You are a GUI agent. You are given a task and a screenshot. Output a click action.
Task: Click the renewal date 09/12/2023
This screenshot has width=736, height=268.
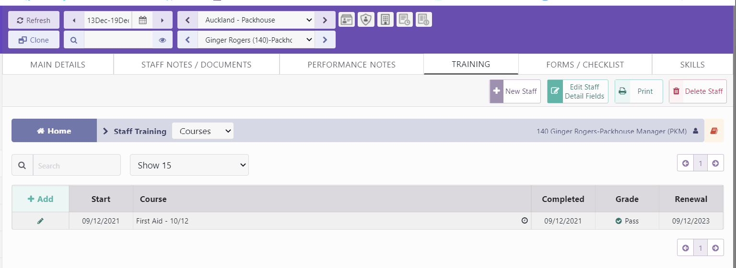tap(691, 221)
